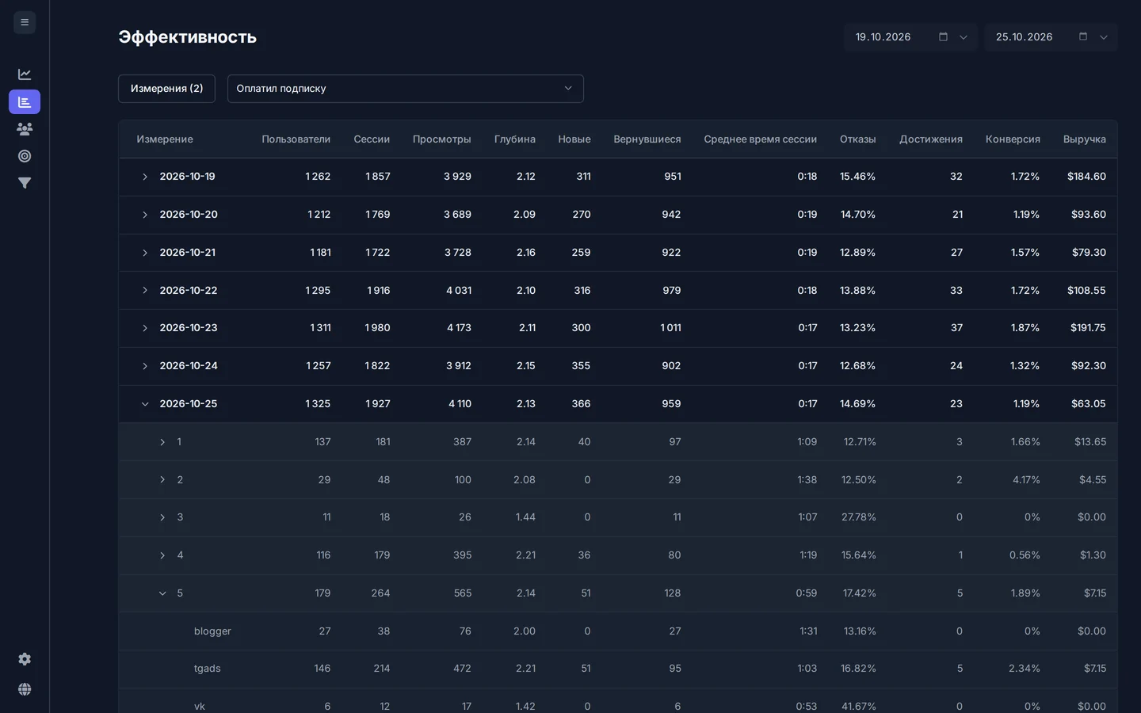1141x713 pixels.
Task: Expand the 2026-10-20 row
Action: pos(145,215)
